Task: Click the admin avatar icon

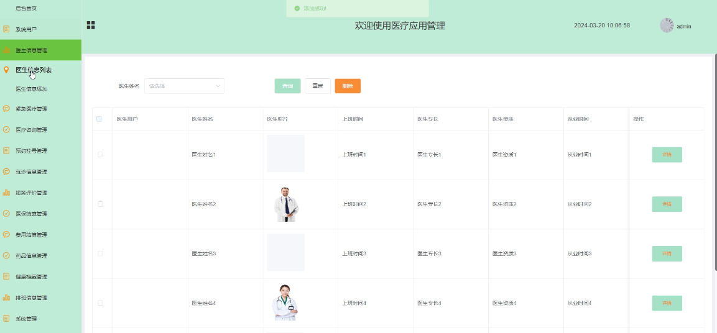Action: (667, 25)
